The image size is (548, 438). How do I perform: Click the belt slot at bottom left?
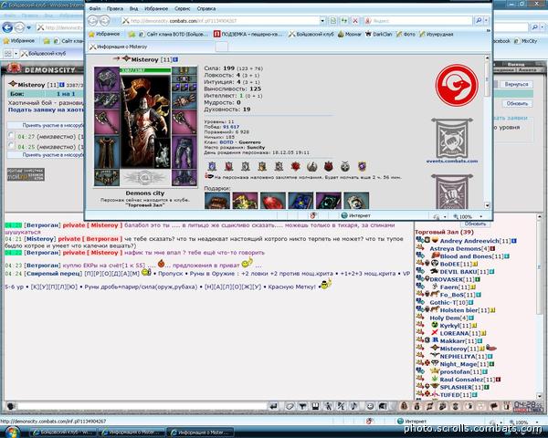pyautogui.click(x=107, y=177)
